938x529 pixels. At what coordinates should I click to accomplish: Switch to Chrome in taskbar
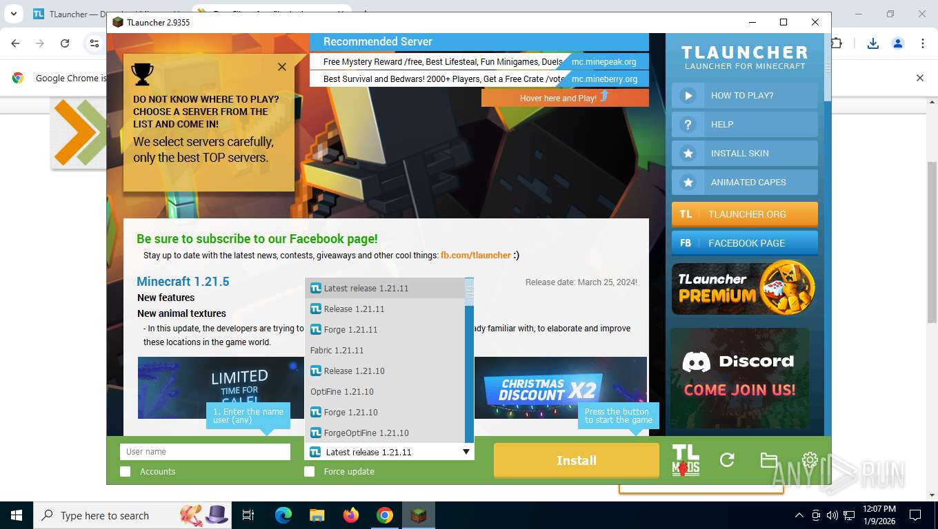tap(385, 515)
